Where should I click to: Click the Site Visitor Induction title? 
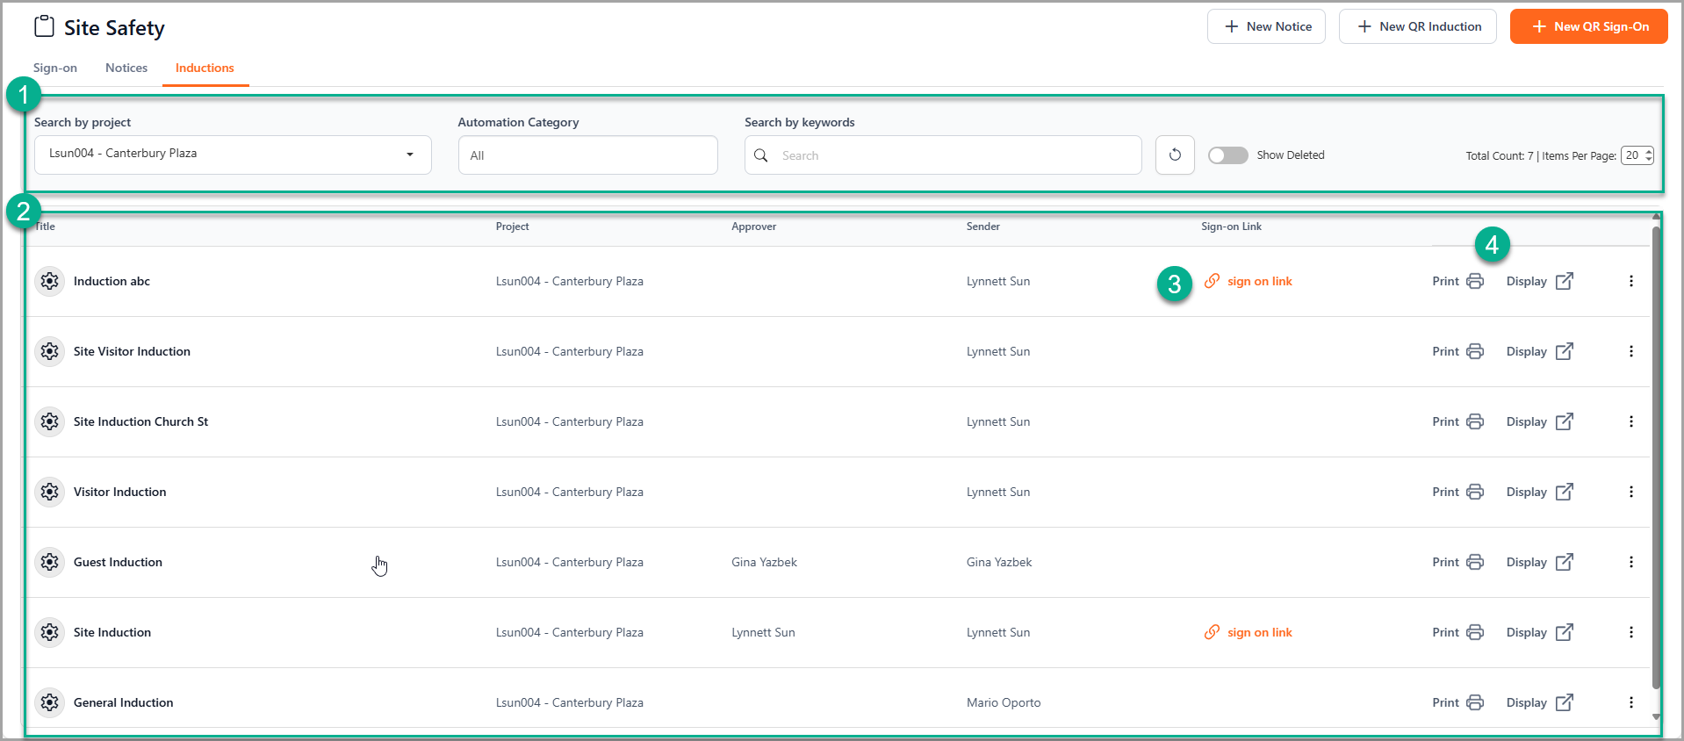click(132, 351)
